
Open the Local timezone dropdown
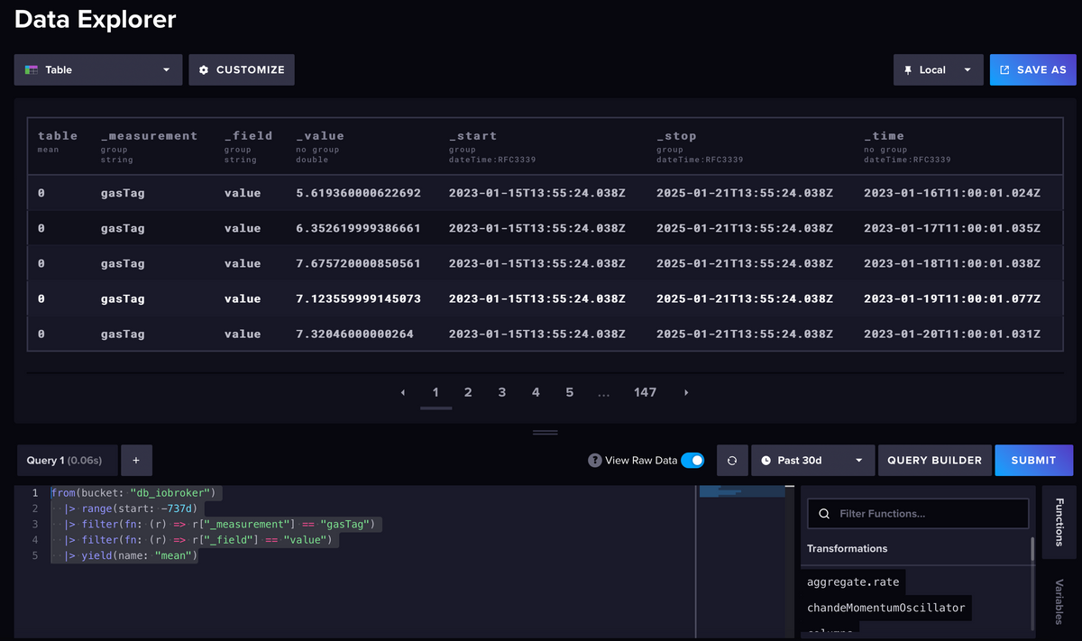pyautogui.click(x=938, y=69)
